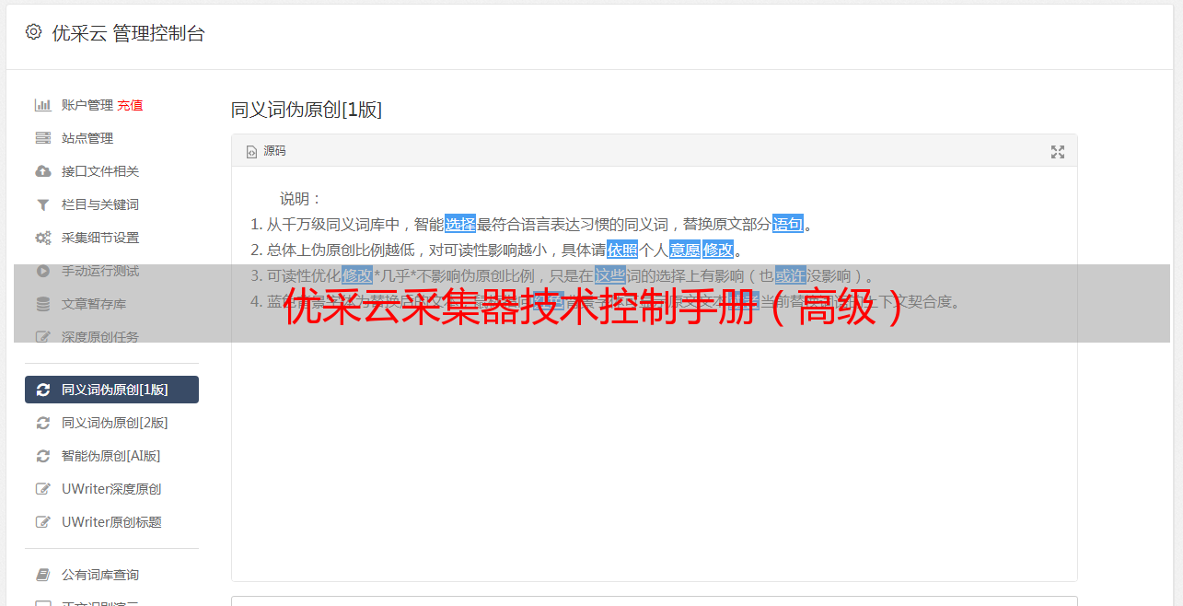Click the book icon for 公有词库查询
The image size is (1183, 606).
tap(42, 575)
